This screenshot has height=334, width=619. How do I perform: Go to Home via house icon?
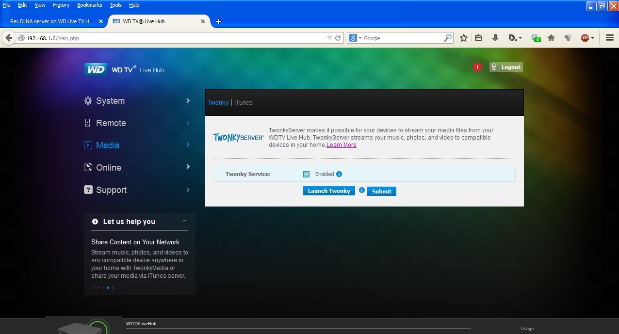point(551,38)
